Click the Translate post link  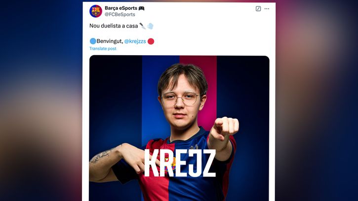click(x=103, y=49)
